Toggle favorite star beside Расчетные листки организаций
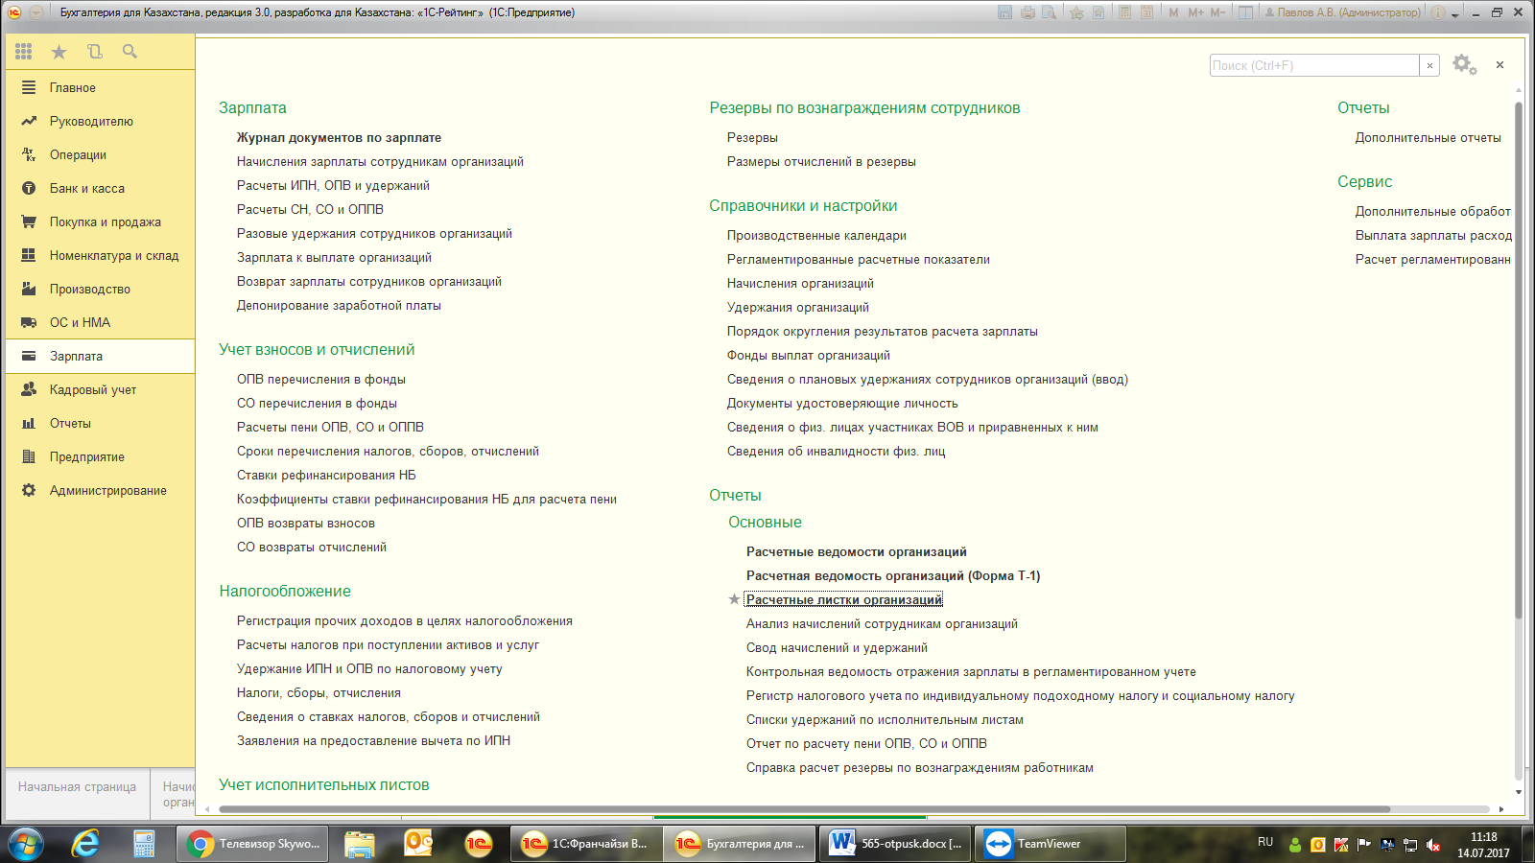1535x863 pixels. pyautogui.click(x=734, y=599)
